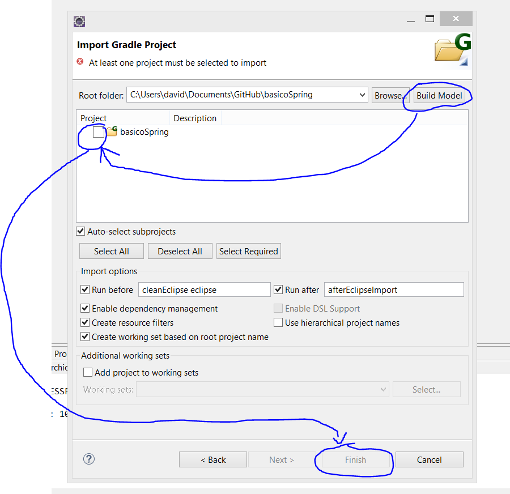Go back with the < Back button
Viewport: 510px width, 494px height.
(x=213, y=459)
